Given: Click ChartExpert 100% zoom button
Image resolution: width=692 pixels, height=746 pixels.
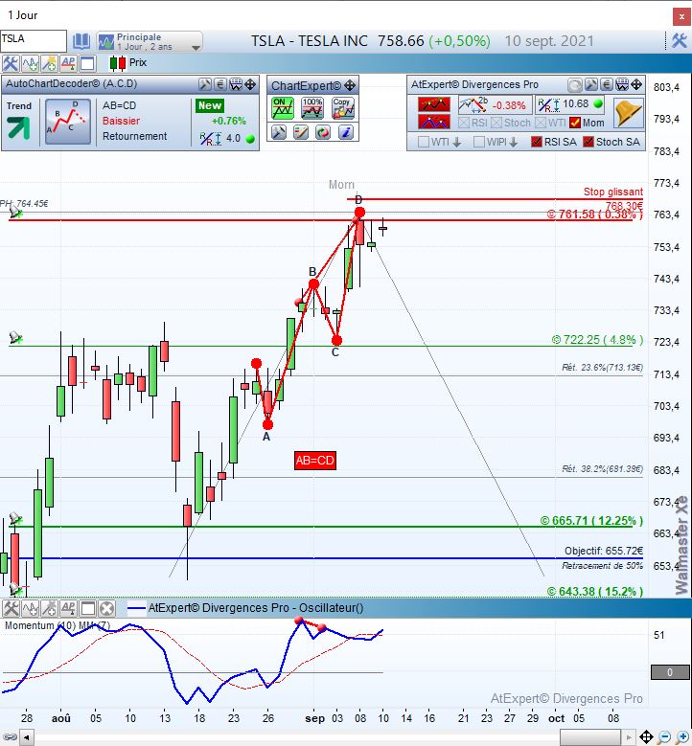Looking at the screenshot, I should coord(312,108).
